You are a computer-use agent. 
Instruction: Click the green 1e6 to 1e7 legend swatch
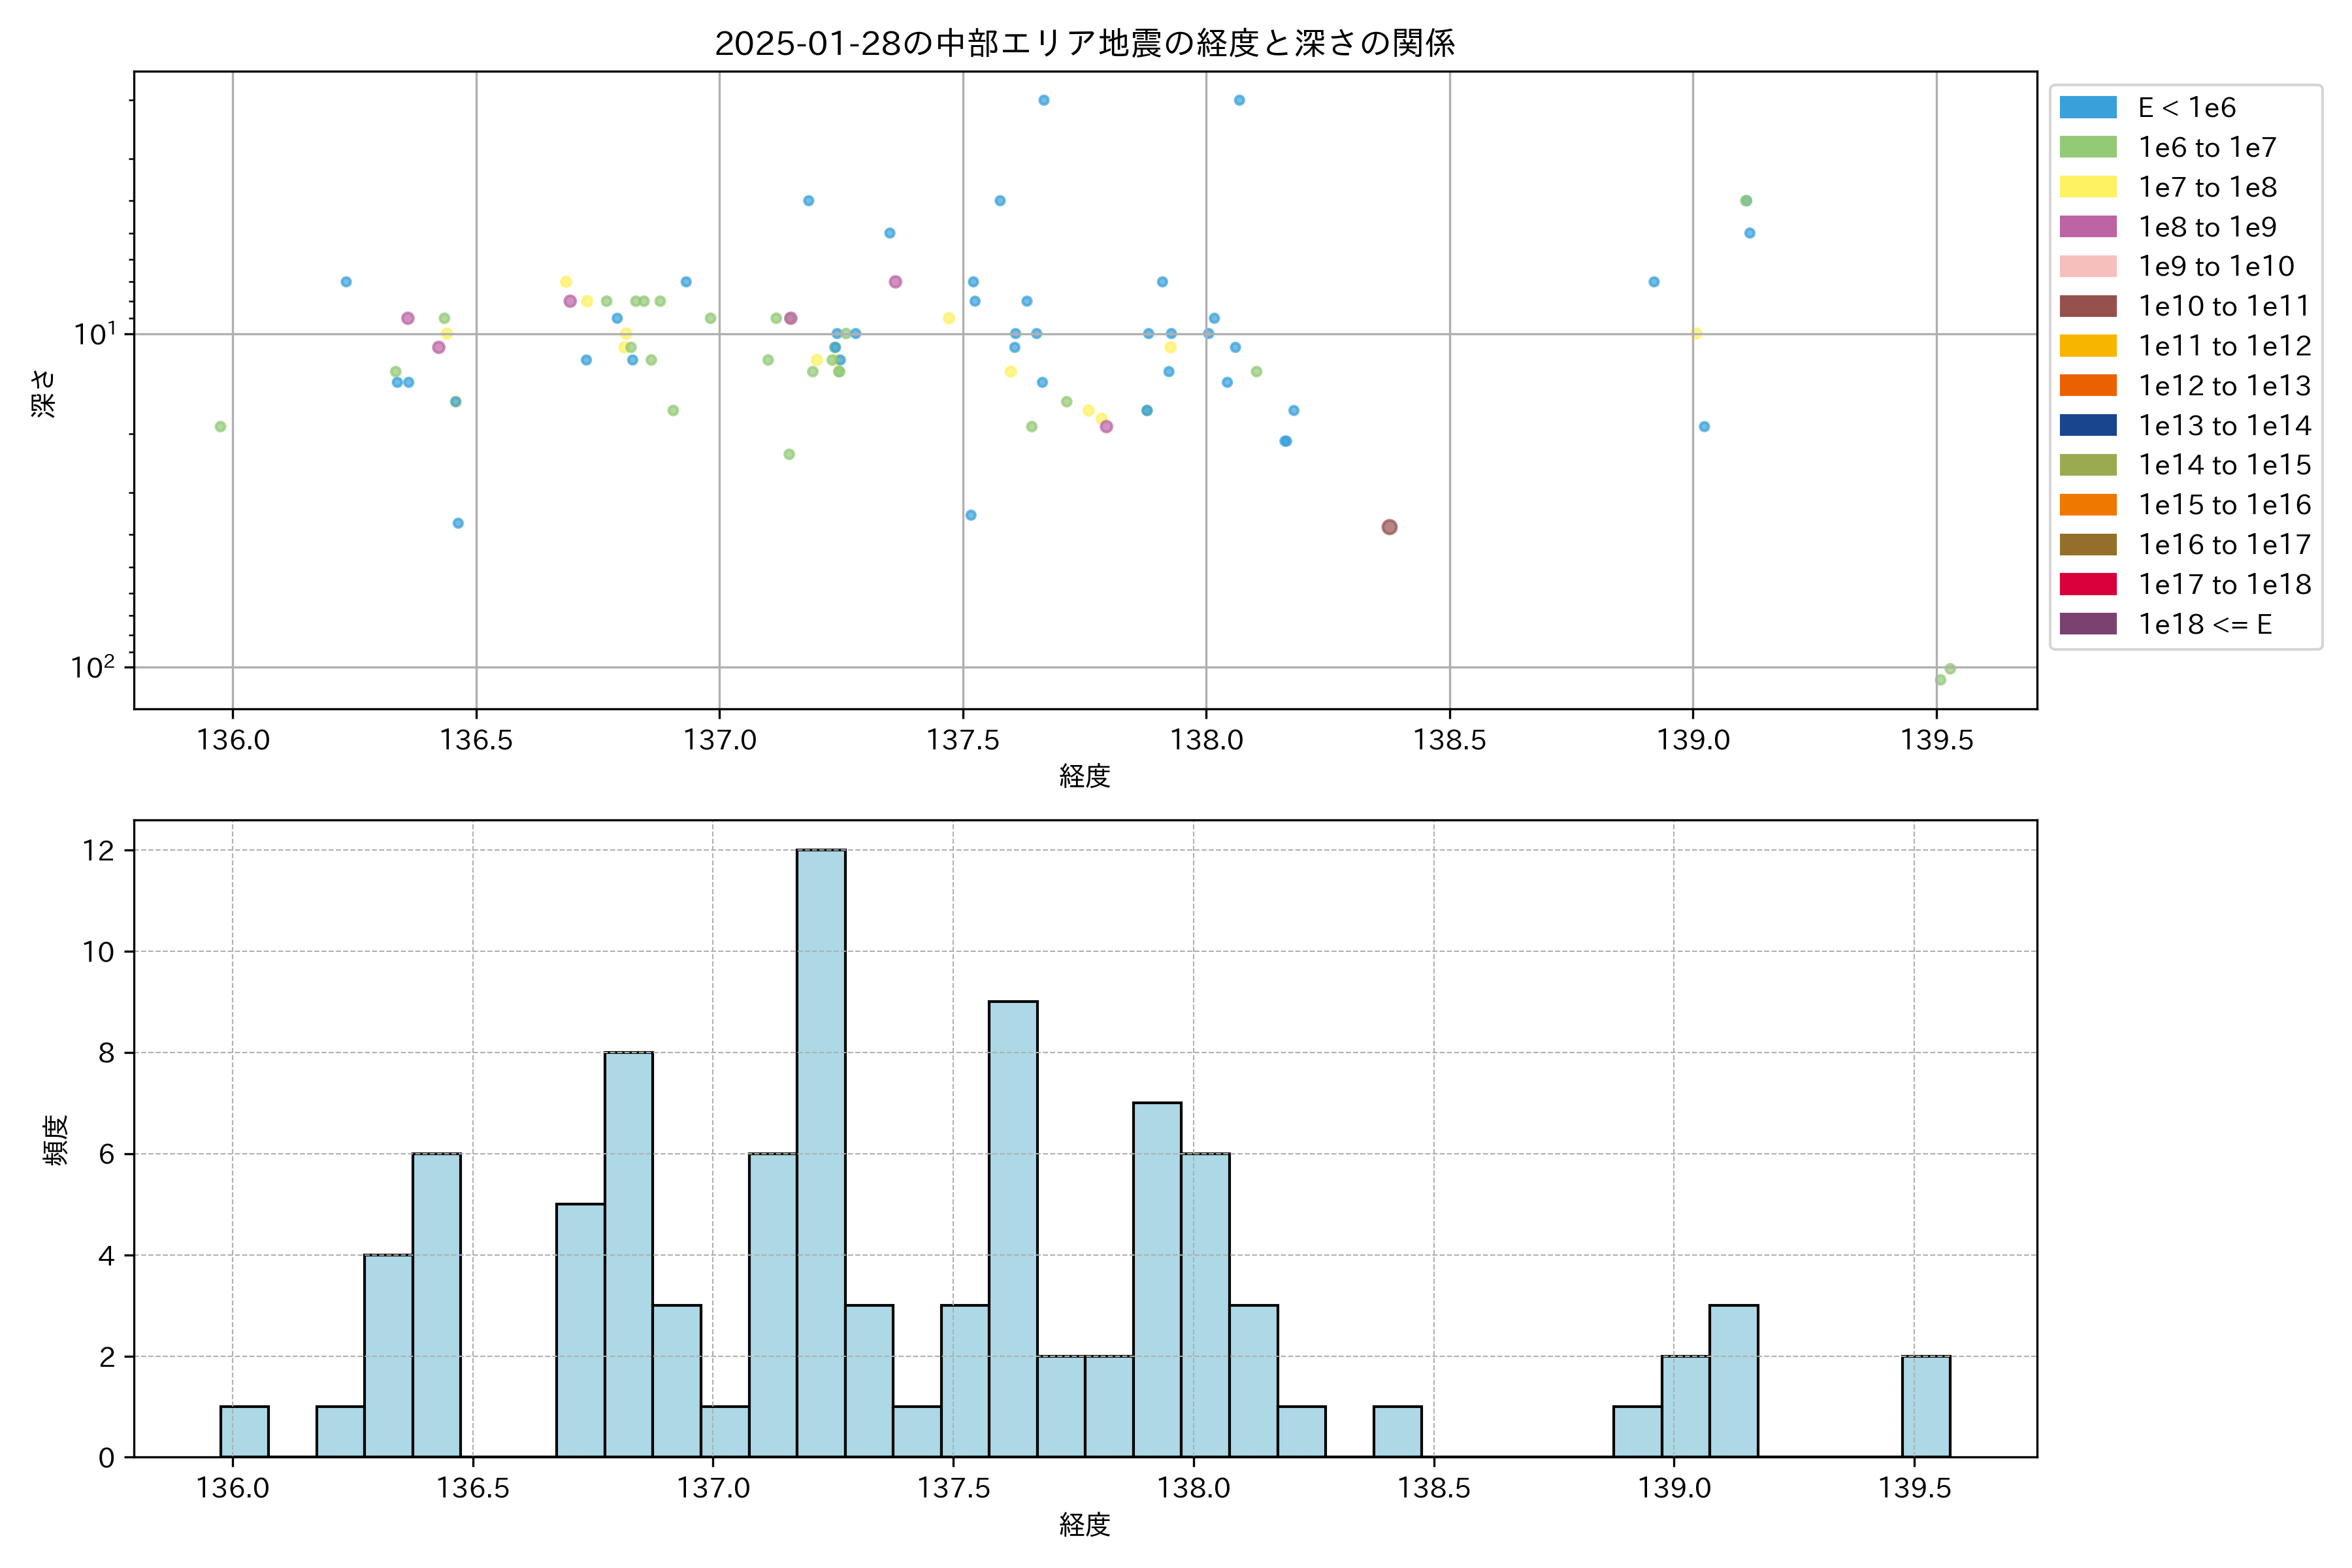2087,147
